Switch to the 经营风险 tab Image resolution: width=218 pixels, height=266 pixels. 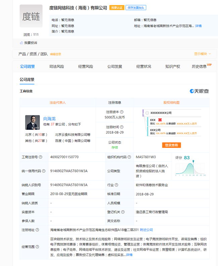(86, 66)
